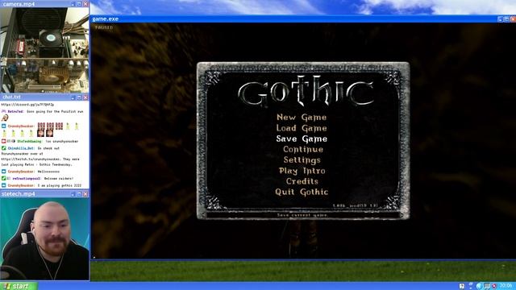Viewport: 516px width, 290px height.
Task: Open the Credits menu entry
Action: click(x=302, y=181)
